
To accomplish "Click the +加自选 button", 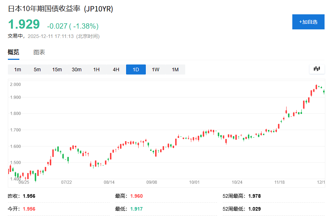I will (308, 22).
